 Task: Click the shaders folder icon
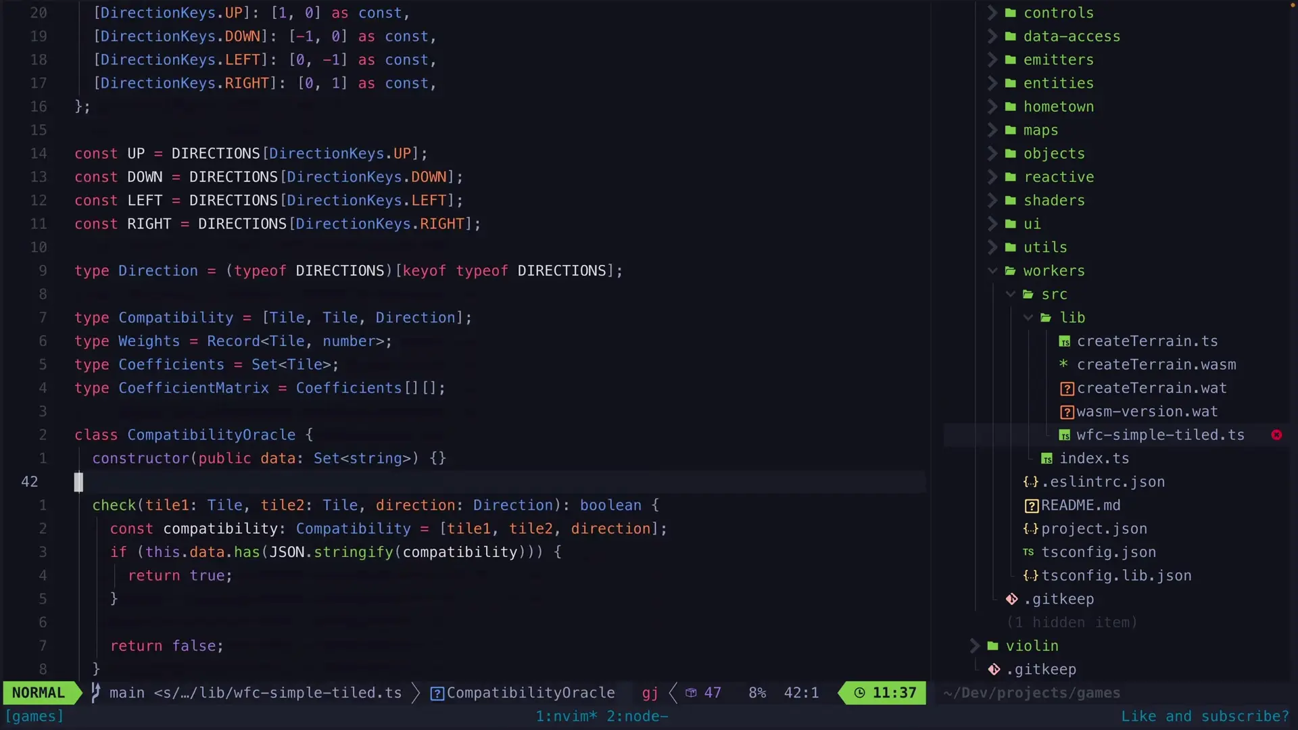click(x=1010, y=200)
